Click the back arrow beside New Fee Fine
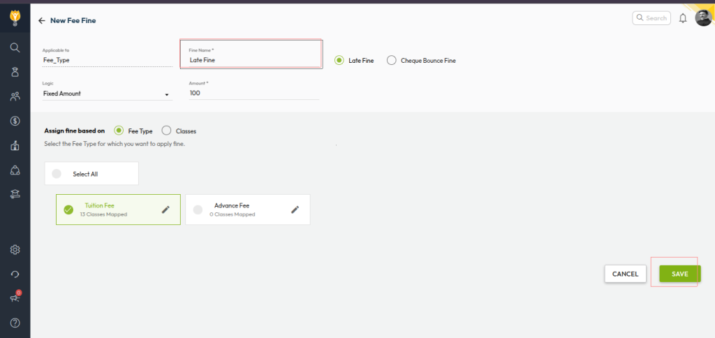 tap(42, 21)
